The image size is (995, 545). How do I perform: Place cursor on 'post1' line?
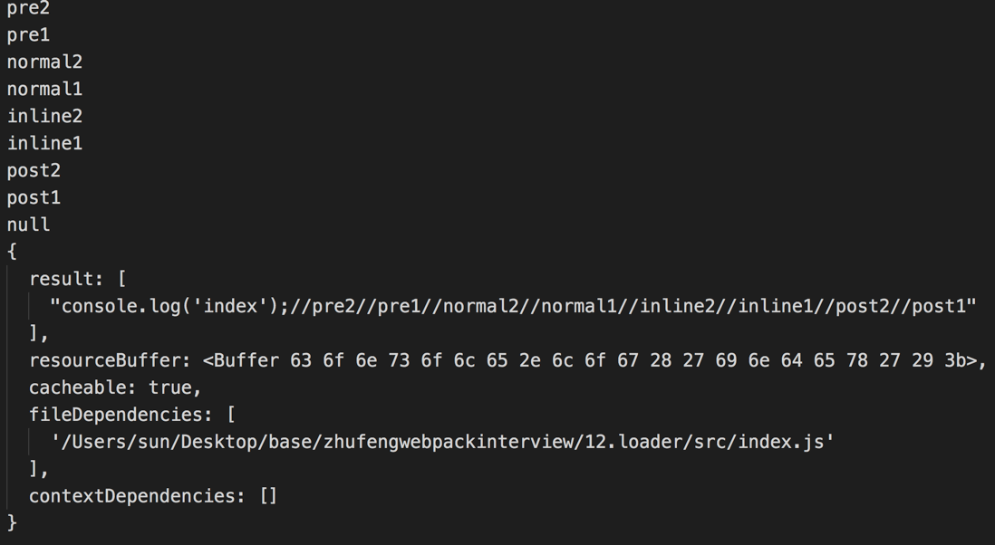click(34, 198)
